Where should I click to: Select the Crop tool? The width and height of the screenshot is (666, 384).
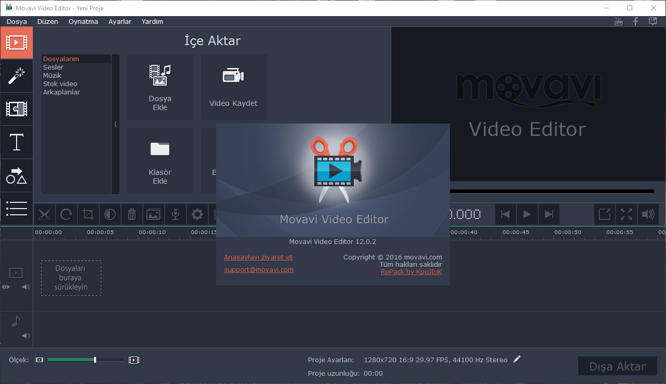(x=88, y=214)
